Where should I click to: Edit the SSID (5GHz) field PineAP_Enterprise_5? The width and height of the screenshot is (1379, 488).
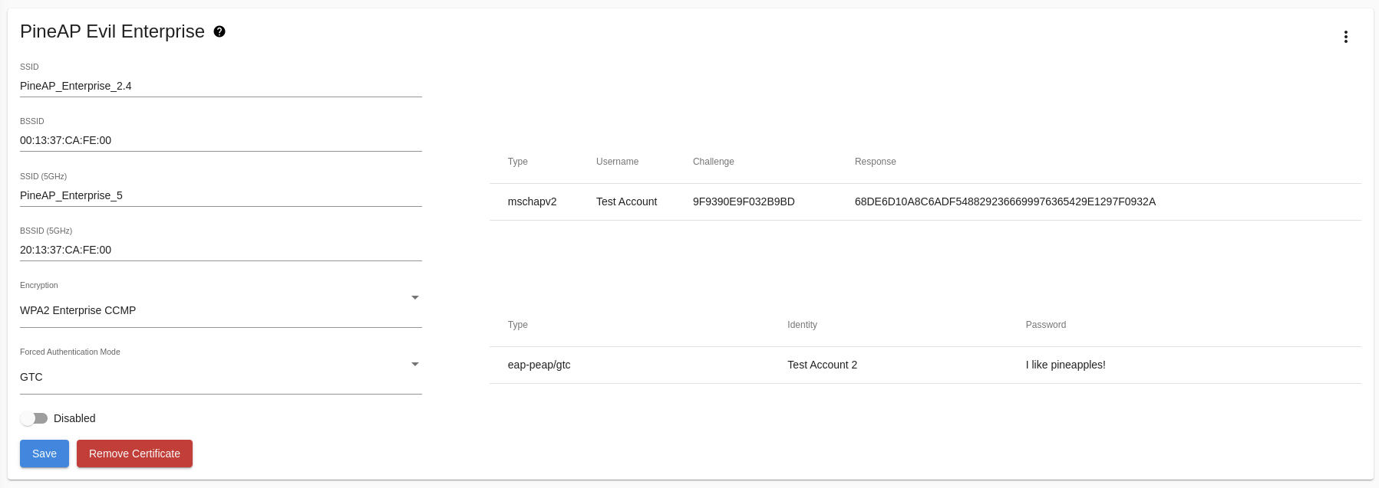point(221,195)
